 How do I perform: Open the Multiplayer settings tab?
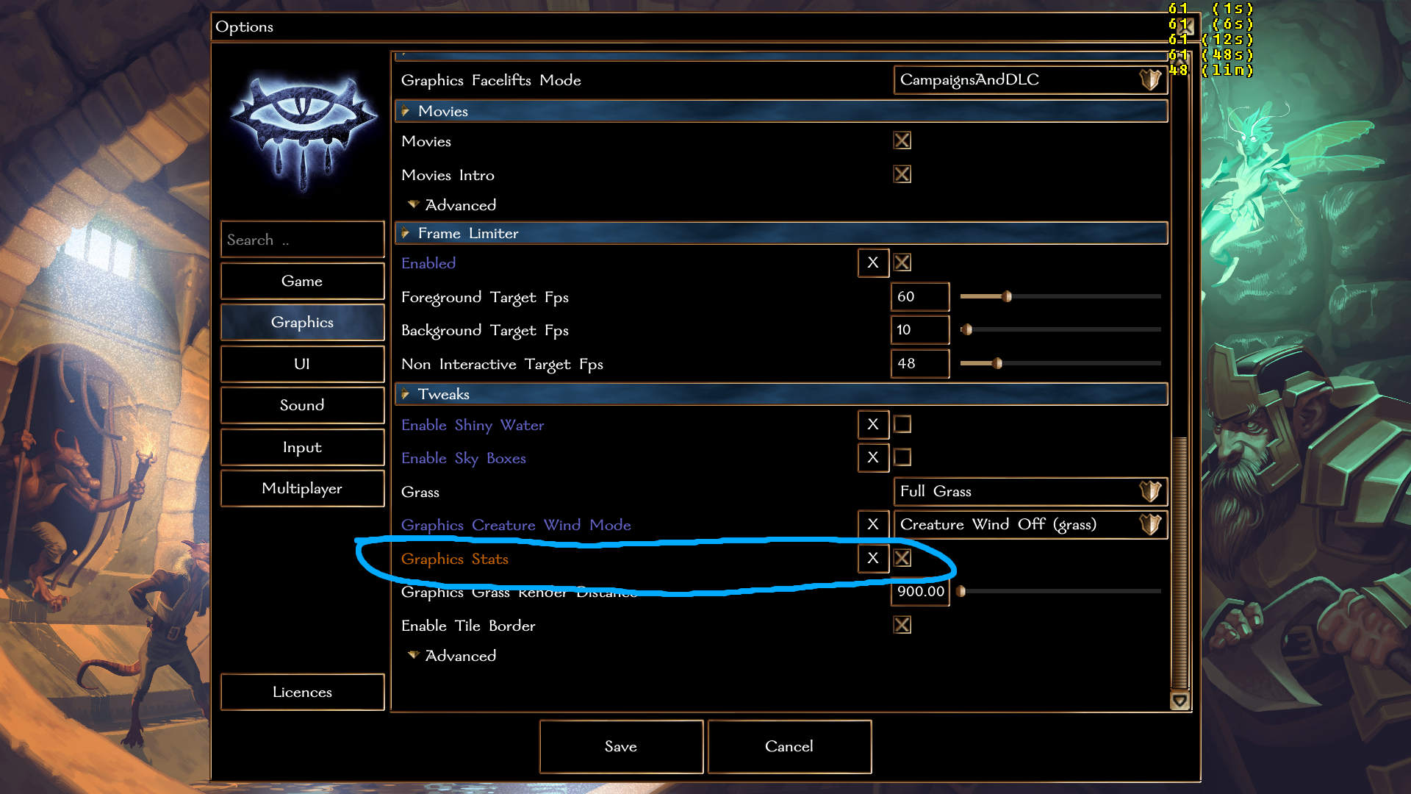tap(302, 488)
